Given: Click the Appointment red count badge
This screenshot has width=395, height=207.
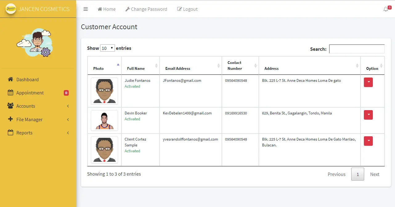Looking at the screenshot, I should pos(66,93).
